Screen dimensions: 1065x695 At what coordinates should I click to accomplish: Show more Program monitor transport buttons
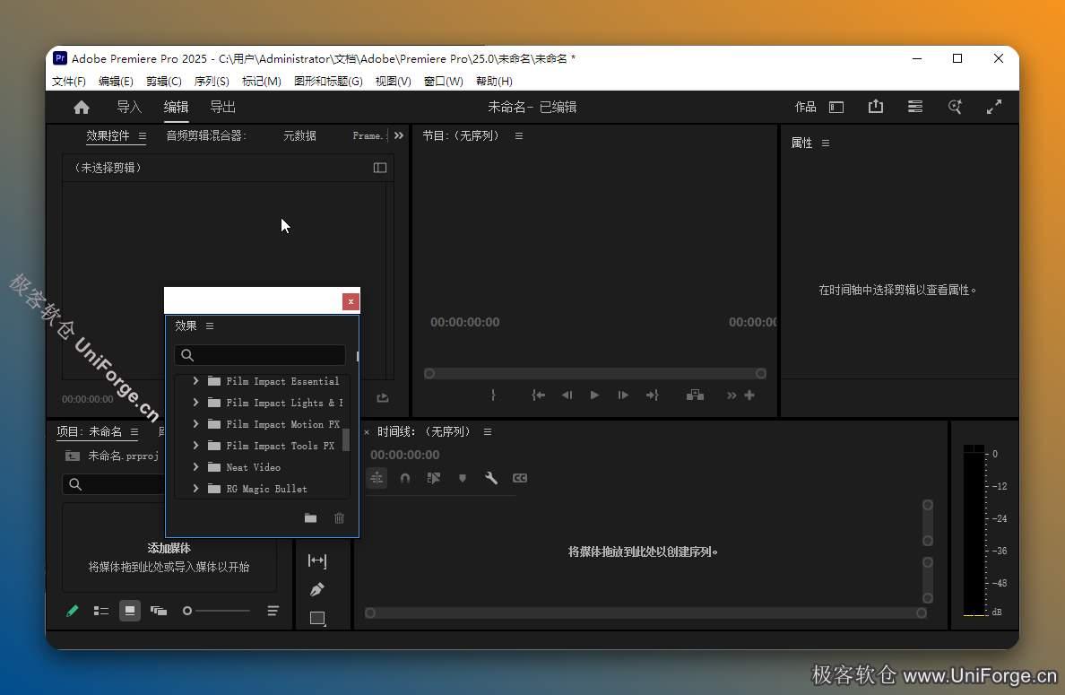[731, 395]
